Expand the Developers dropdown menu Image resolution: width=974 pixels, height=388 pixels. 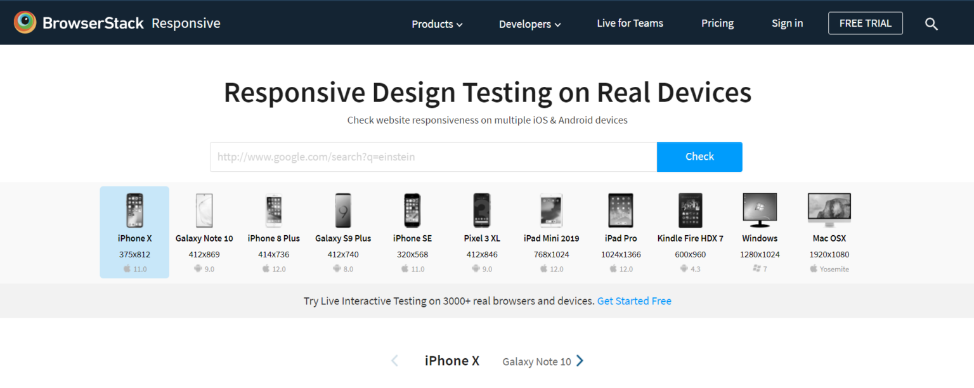point(529,24)
